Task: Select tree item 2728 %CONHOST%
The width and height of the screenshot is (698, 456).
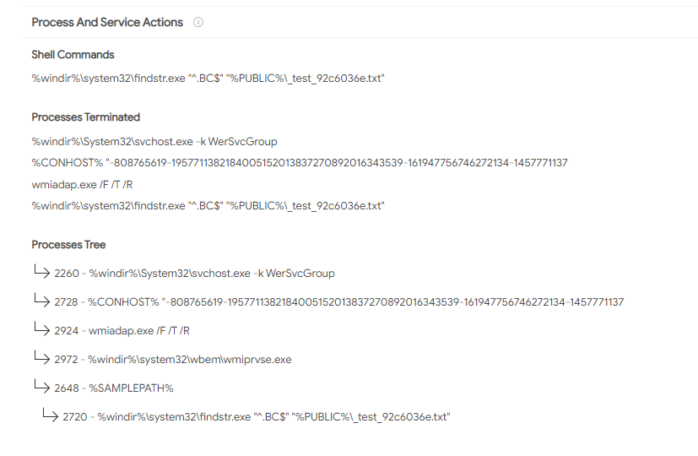Action: (339, 302)
